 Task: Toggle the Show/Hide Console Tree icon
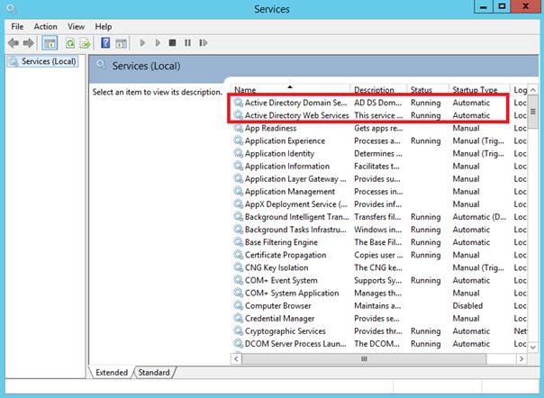[x=50, y=43]
